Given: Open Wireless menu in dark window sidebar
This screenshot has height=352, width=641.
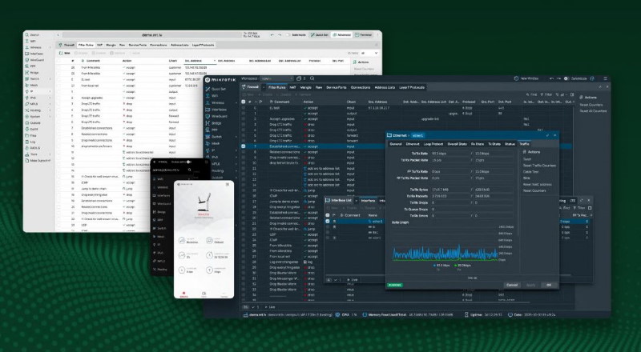Looking at the screenshot, I should (215, 103).
